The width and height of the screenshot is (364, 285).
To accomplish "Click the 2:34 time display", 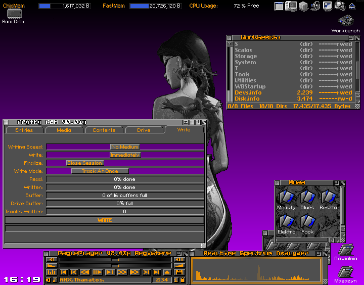I will pyautogui.click(x=162, y=280).
